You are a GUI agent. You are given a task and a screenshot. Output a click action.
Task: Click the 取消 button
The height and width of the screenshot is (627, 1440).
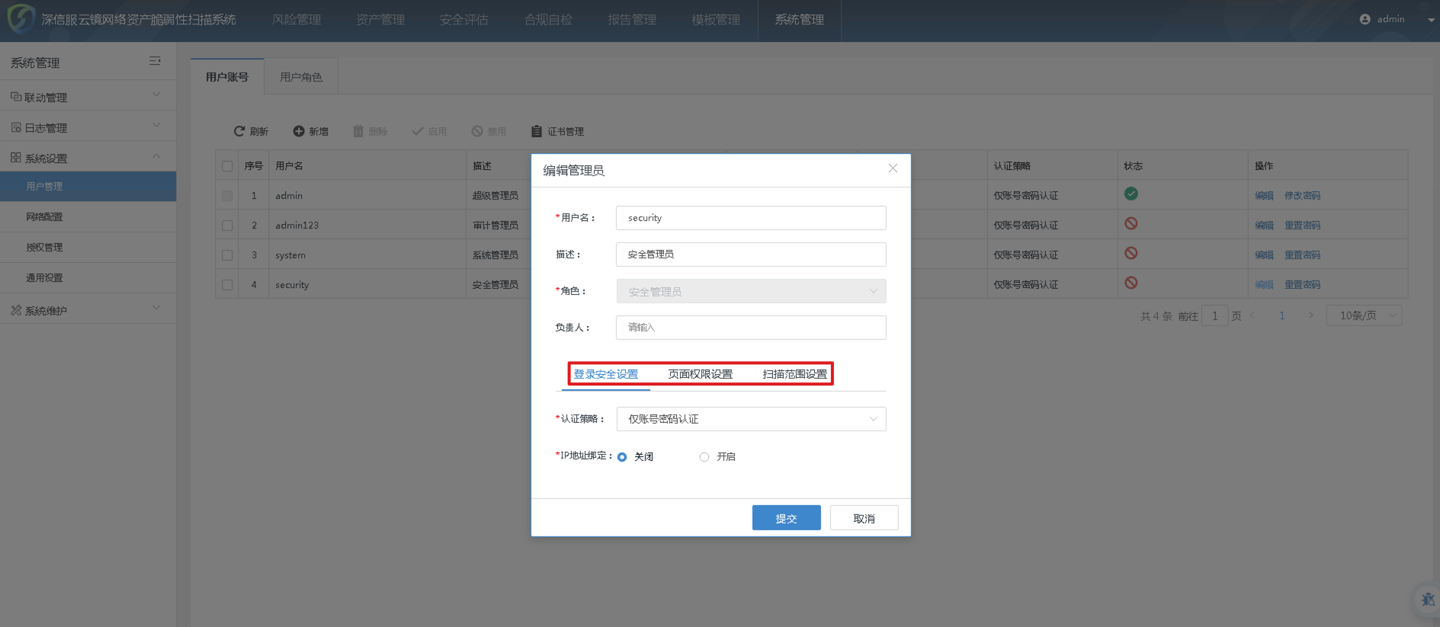click(x=864, y=518)
